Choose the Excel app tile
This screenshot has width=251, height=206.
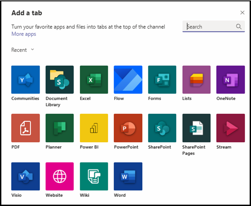coord(94,79)
